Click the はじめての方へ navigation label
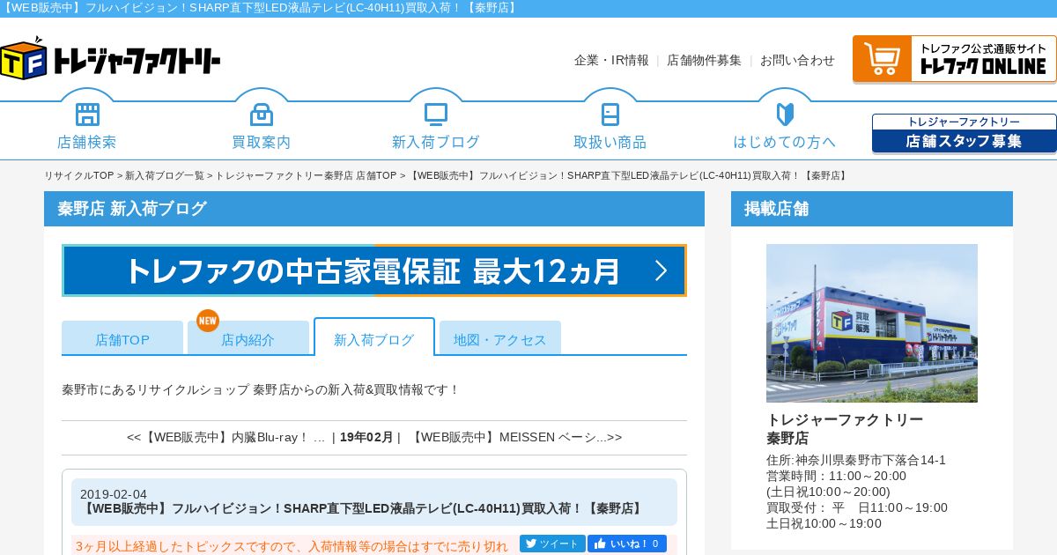The image size is (1057, 555). click(x=785, y=142)
